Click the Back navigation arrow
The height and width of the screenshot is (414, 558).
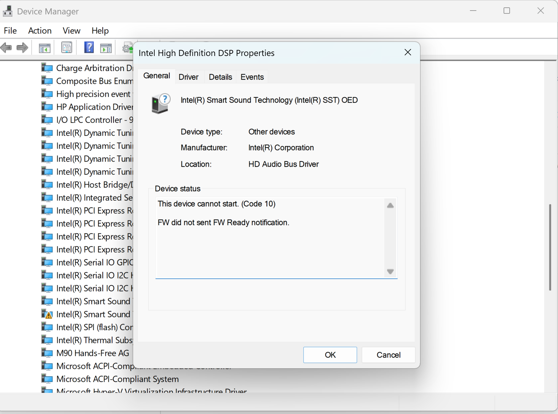[6, 47]
